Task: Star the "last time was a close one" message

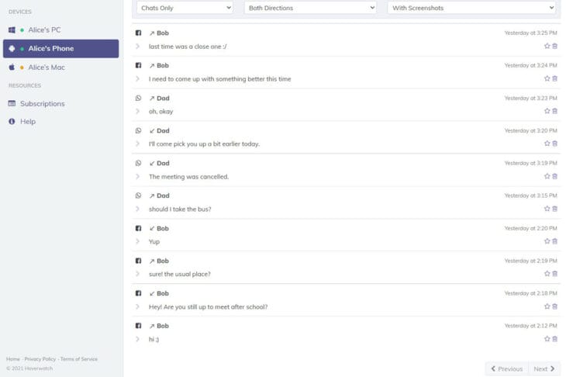Action: 547,46
